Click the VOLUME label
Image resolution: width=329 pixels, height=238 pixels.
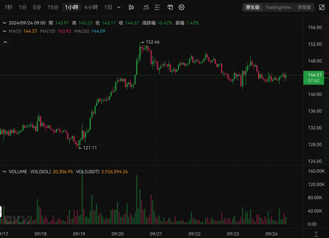click(18, 172)
